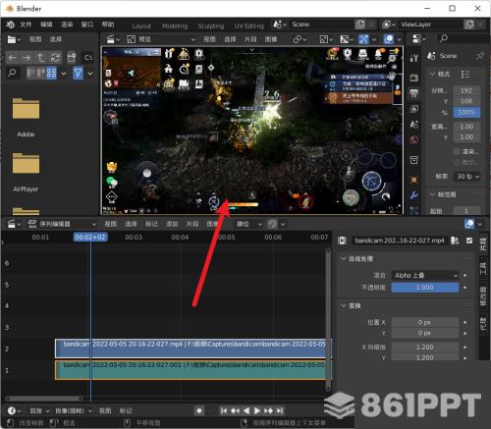
Task: Open the Render properties tab icon
Action: point(413,78)
